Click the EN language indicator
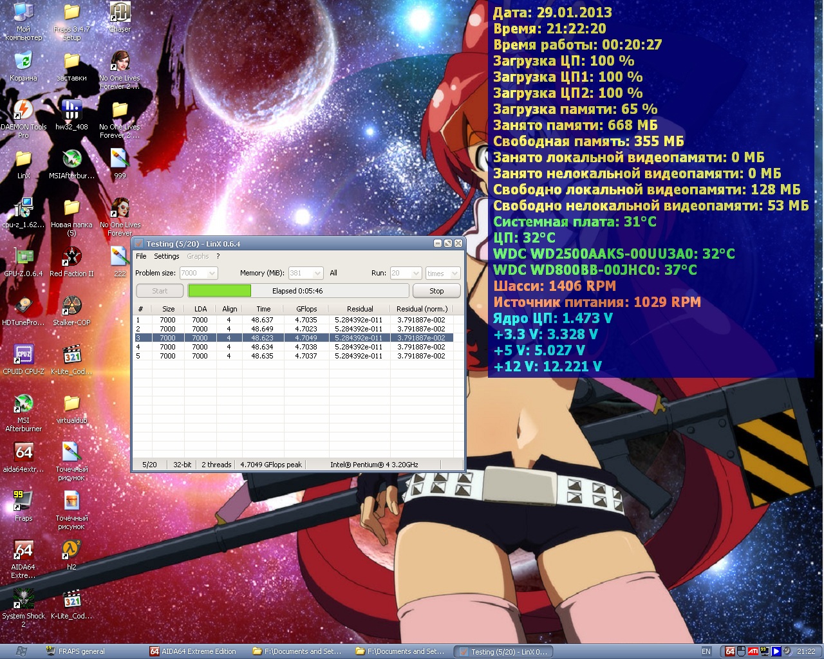824x659 pixels. click(x=706, y=651)
